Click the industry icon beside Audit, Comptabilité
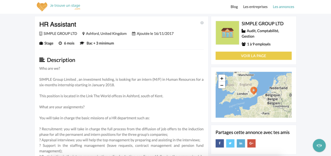 coord(244,31)
